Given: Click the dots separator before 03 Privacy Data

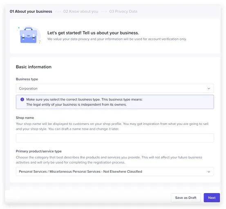Looking at the screenshot, I should point(104,11).
